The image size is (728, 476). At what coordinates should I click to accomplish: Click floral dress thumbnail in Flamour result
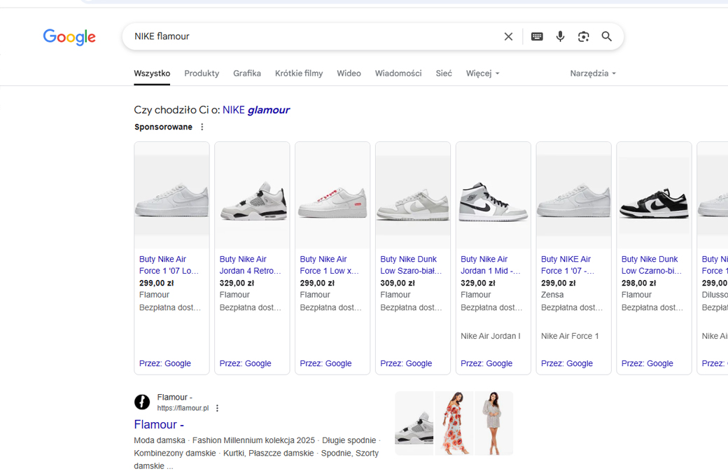tap(454, 423)
